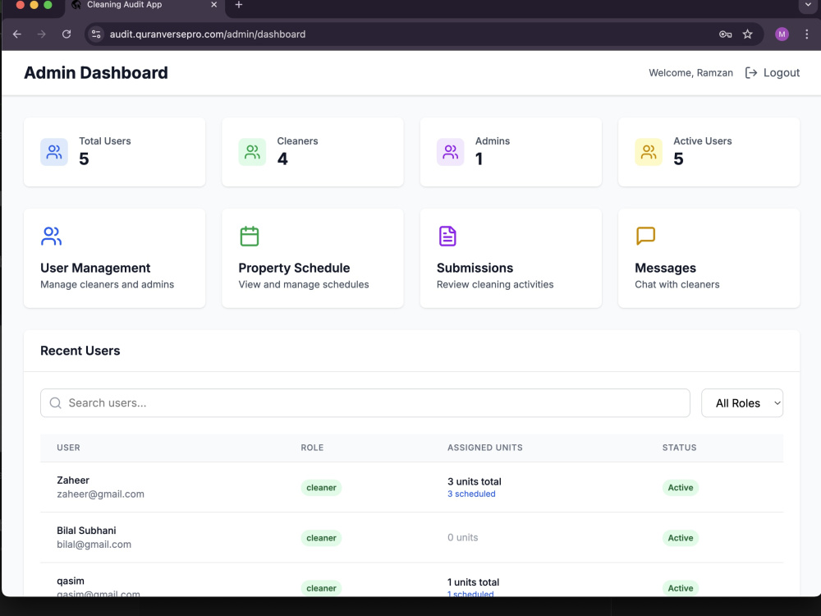Open the All Roles dropdown
821x616 pixels.
point(742,402)
